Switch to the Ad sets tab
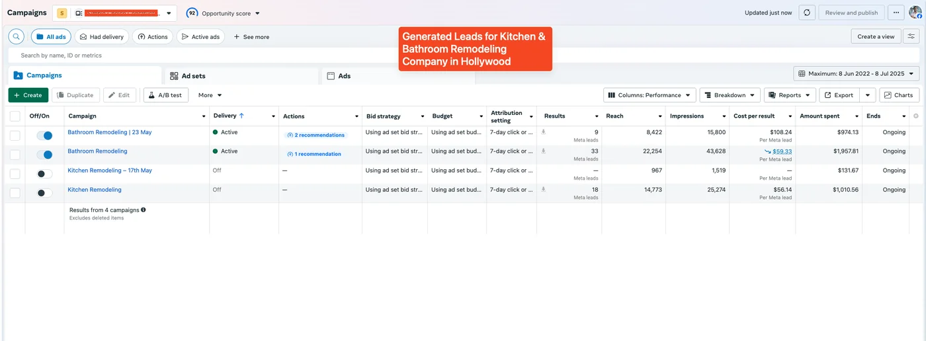926x341 pixels. pos(192,76)
